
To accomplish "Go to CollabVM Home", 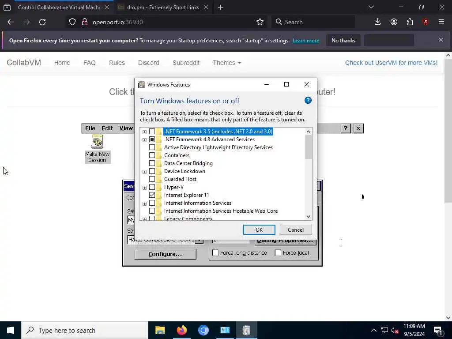I will point(62,63).
